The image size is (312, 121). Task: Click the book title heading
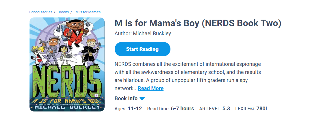(198, 23)
